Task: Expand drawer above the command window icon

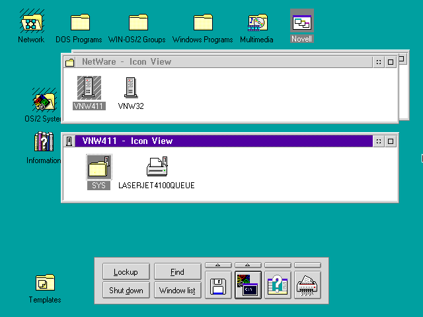Action: (248, 265)
